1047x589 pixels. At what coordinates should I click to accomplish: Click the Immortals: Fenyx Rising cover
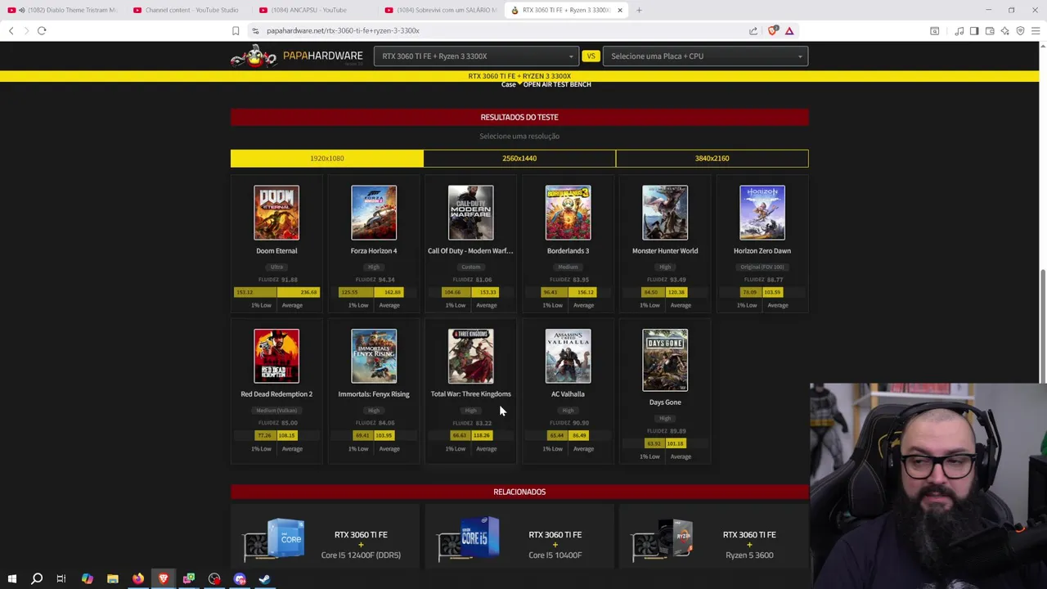[374, 356]
